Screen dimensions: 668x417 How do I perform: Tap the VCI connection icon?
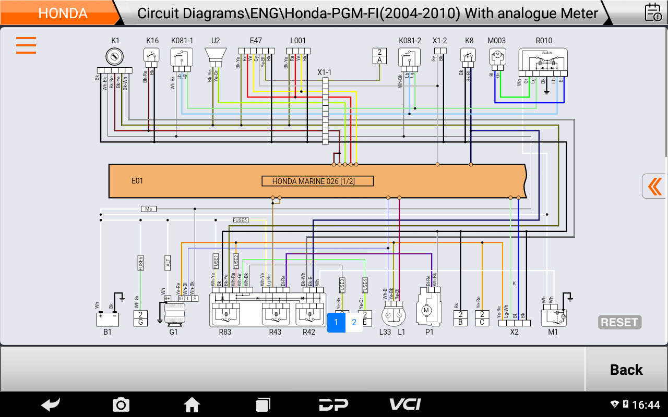(x=405, y=404)
